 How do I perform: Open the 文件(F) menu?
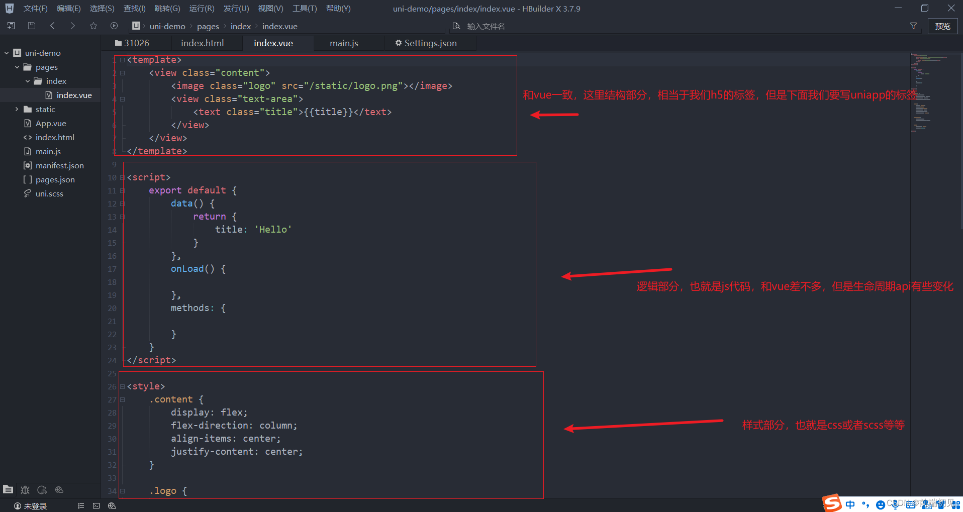pos(35,9)
